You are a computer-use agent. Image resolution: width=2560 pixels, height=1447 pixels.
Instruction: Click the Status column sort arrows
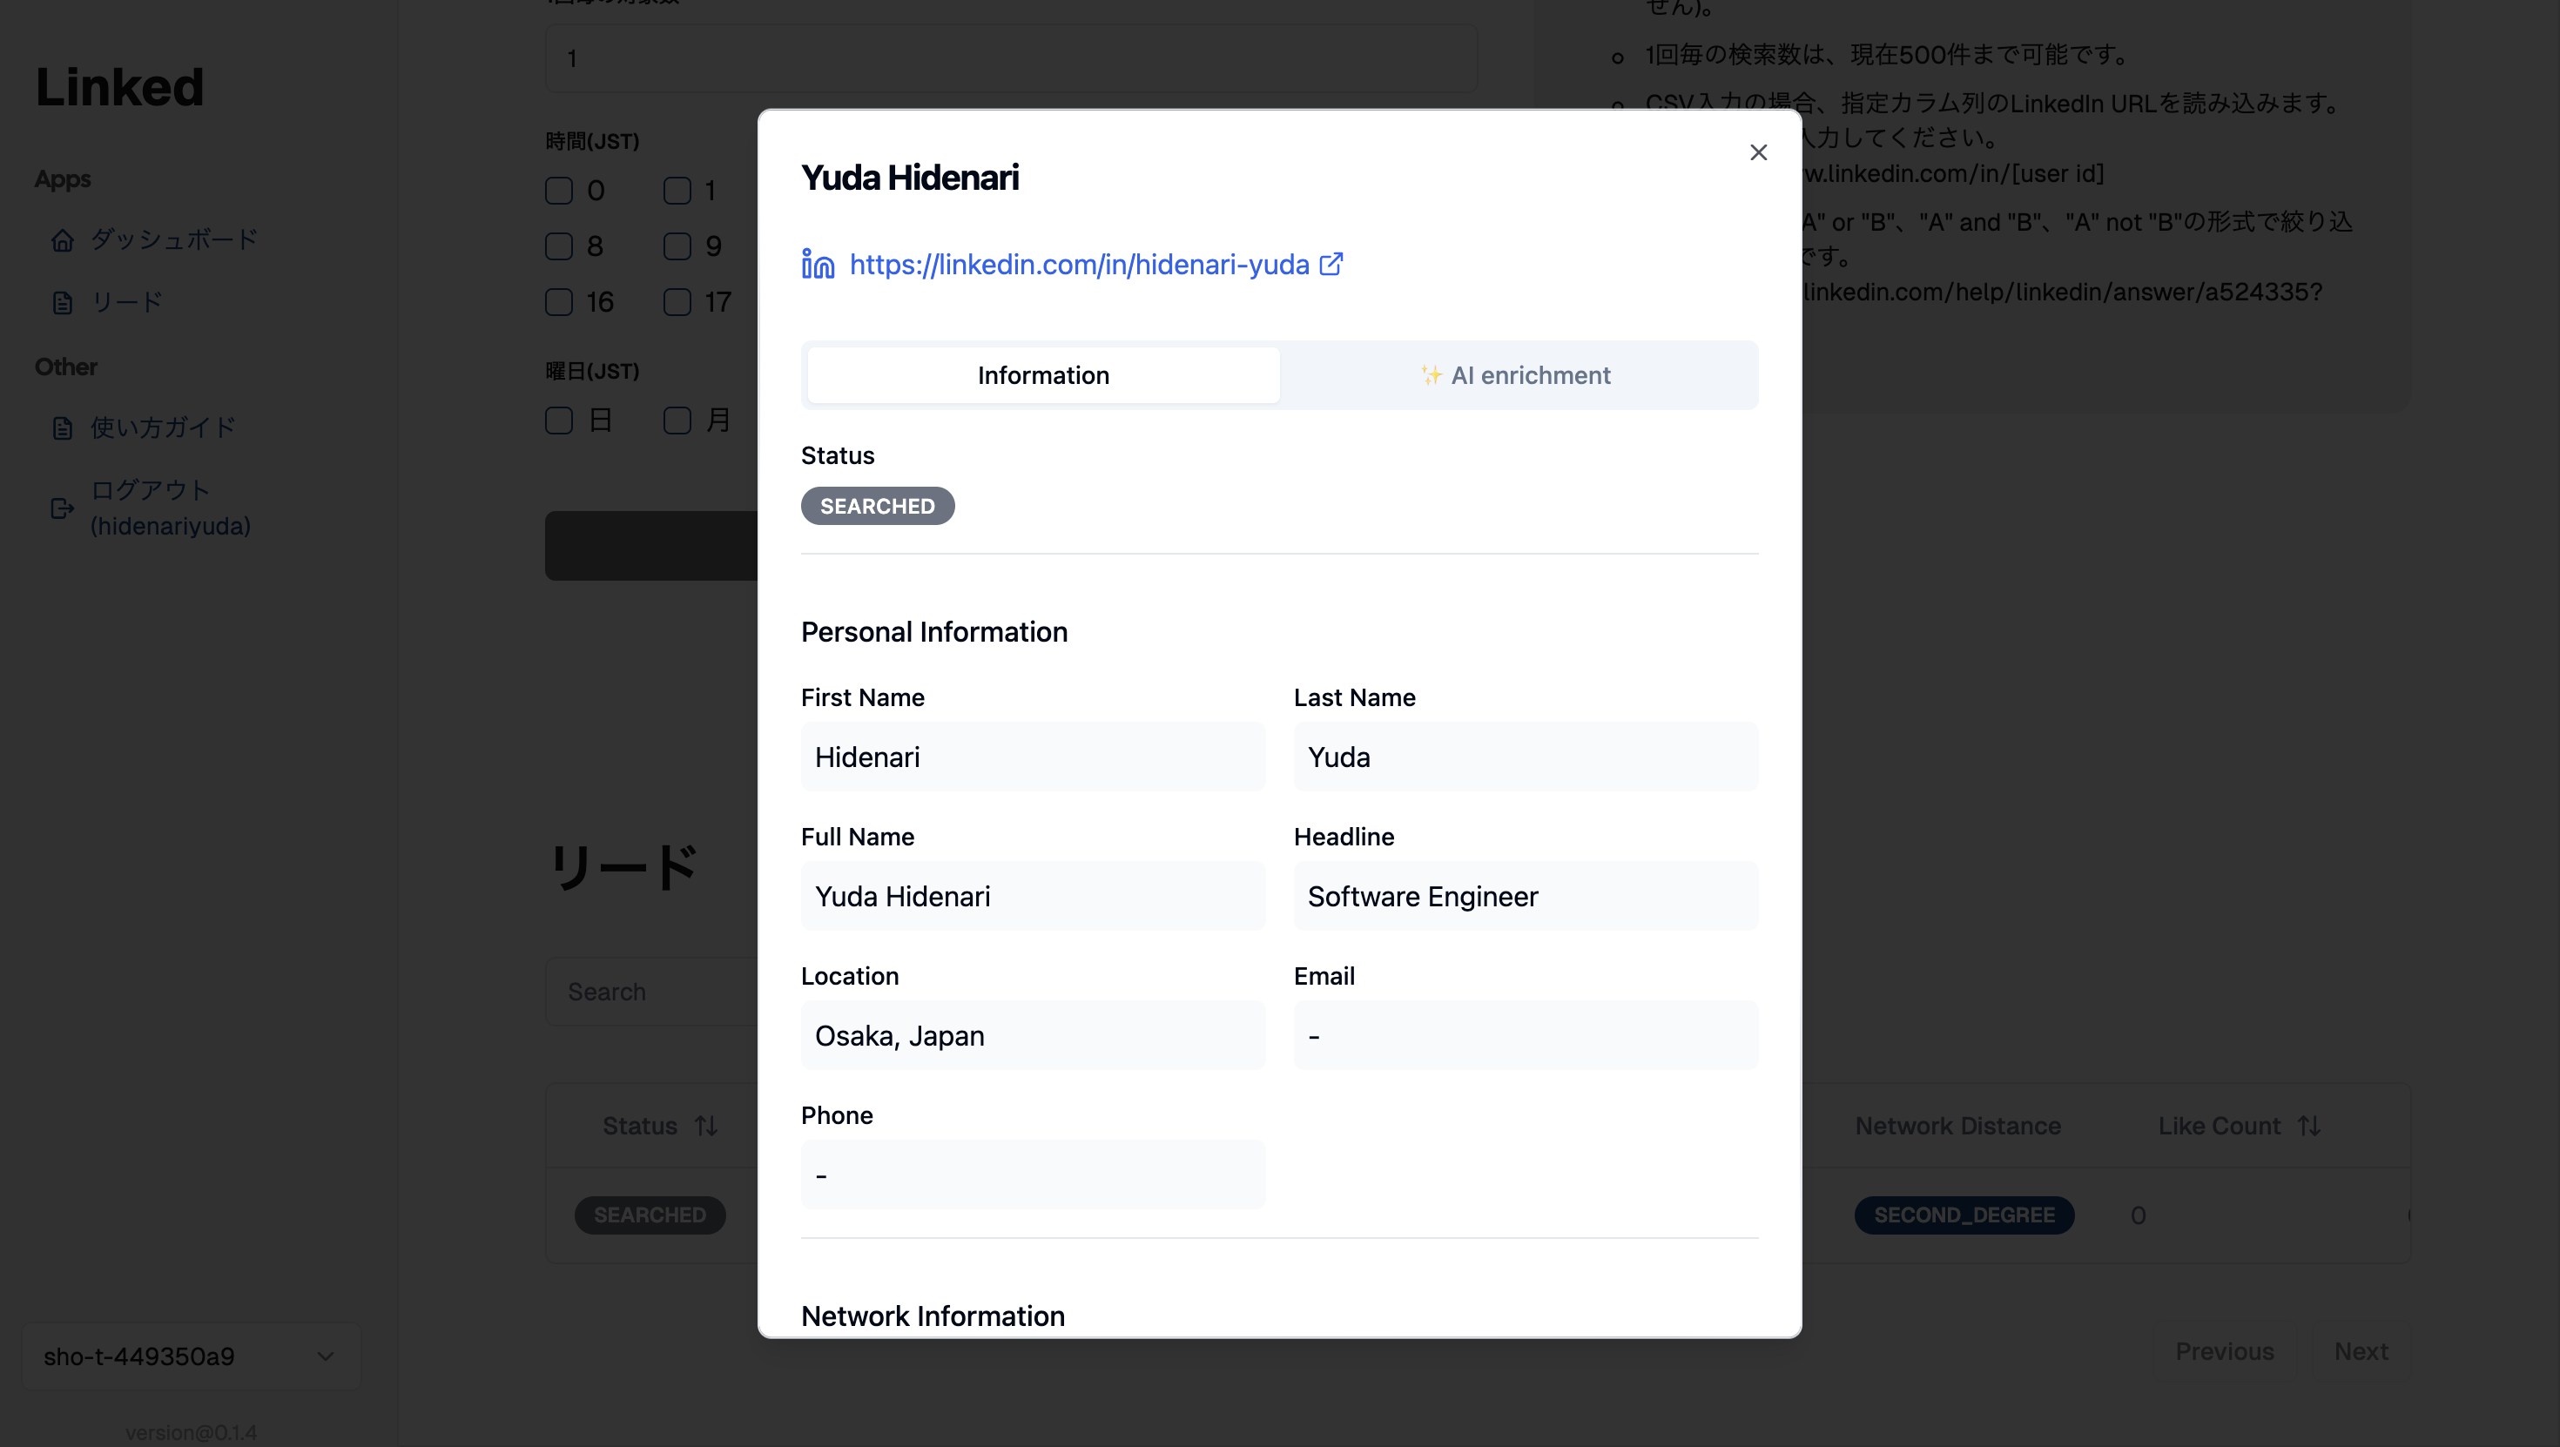point(705,1125)
